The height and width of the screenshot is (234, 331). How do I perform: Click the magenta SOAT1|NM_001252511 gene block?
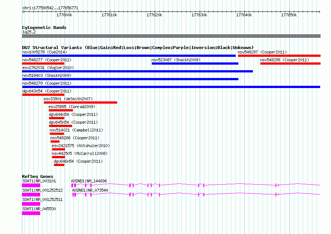click(31, 204)
